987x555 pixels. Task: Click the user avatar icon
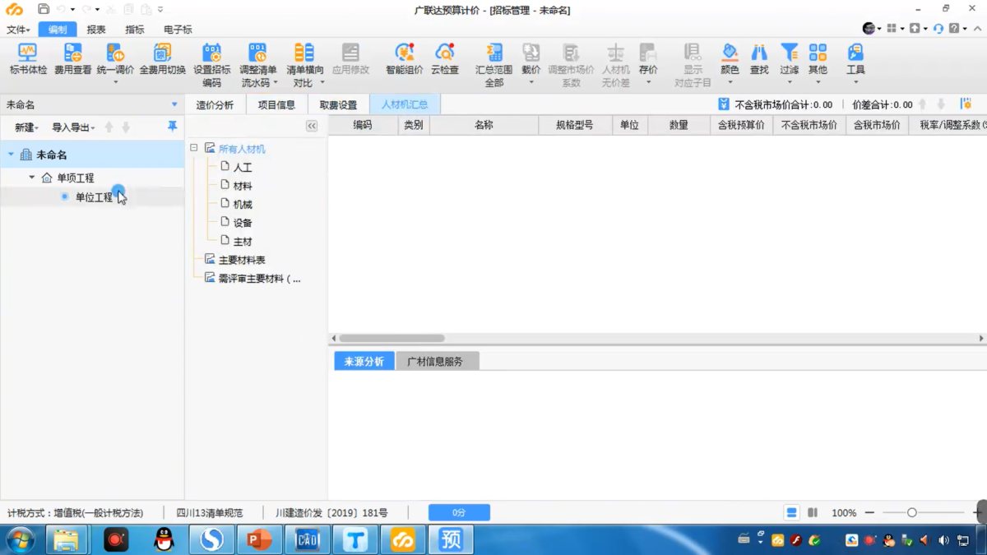click(x=869, y=29)
